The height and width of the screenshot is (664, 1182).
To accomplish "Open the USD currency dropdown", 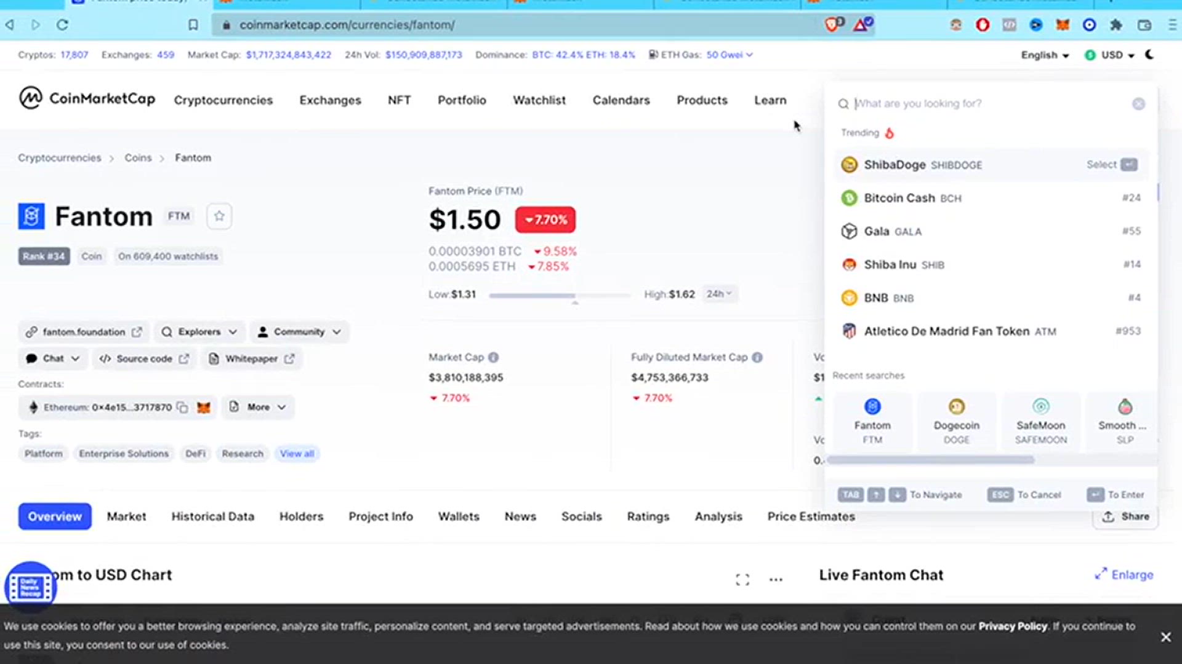I will pos(1111,55).
